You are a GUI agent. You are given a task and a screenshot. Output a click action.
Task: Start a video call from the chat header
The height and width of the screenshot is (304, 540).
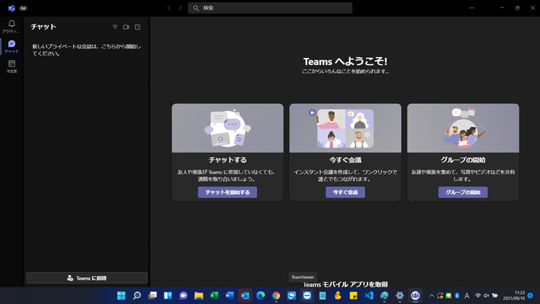coord(126,27)
